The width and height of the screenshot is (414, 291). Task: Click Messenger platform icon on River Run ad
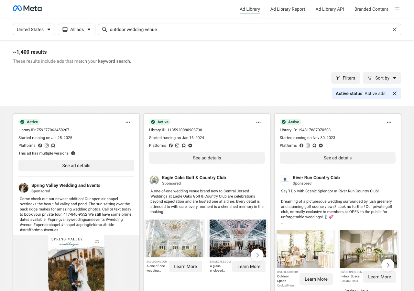point(321,145)
